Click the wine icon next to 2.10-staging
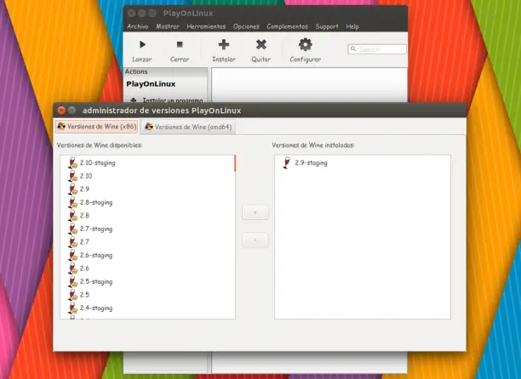The width and height of the screenshot is (521, 379). [x=72, y=163]
